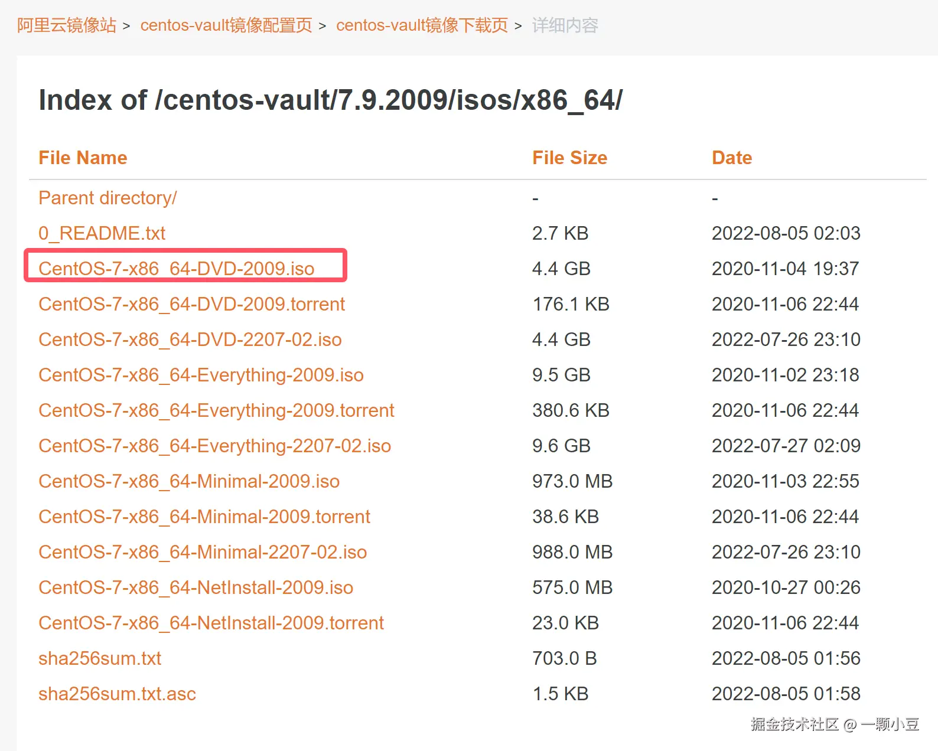Click the File Size column header
The image size is (938, 751).
(x=569, y=158)
